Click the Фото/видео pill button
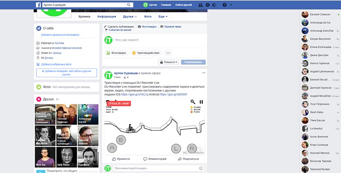This screenshot has height=173, width=341. (x=117, y=53)
